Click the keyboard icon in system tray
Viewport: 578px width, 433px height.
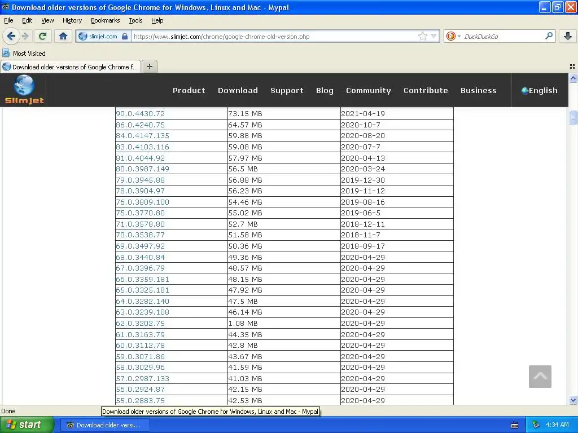point(515,425)
